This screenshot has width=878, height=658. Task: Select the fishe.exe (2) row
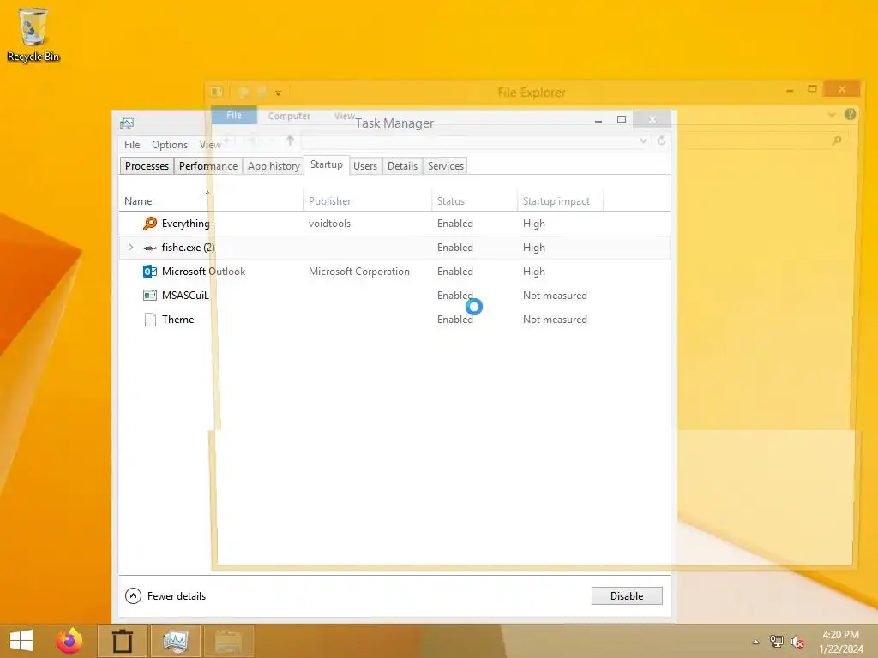394,248
